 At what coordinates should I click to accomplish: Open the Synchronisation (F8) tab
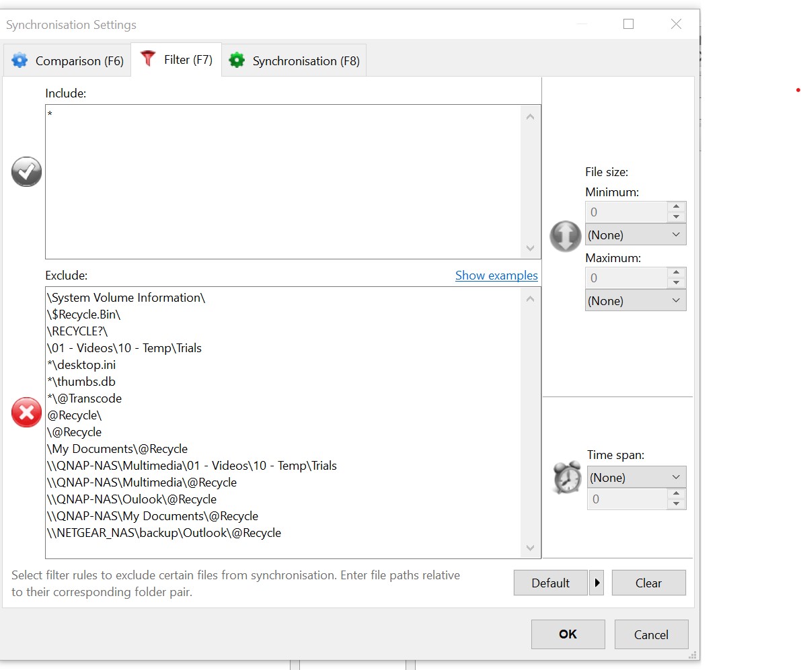click(295, 60)
